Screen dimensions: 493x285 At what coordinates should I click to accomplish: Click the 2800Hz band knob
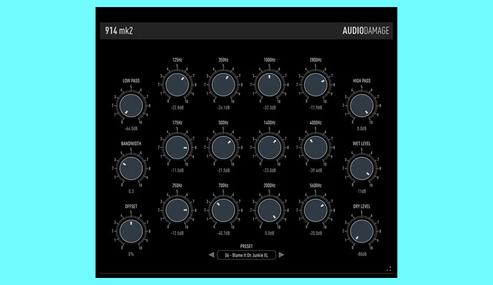click(x=315, y=85)
